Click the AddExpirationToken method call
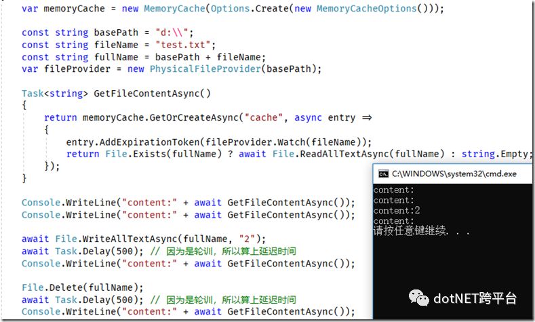Screen dimensions: 535x322 pos(149,142)
